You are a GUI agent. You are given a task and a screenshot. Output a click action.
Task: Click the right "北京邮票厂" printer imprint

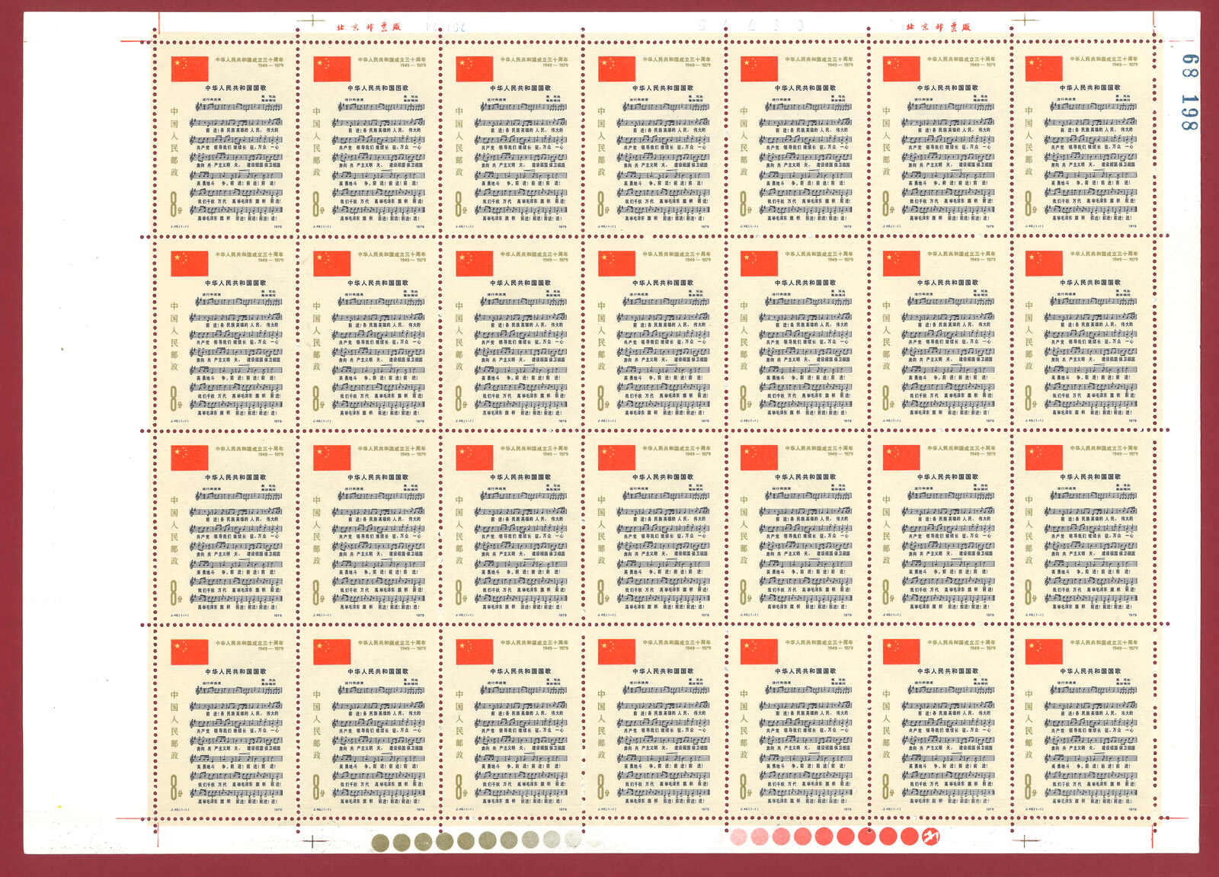[938, 27]
